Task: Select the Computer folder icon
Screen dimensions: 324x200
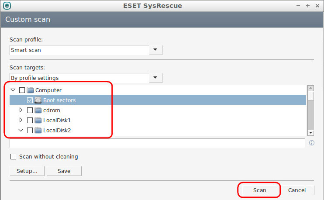Action: click(x=30, y=90)
